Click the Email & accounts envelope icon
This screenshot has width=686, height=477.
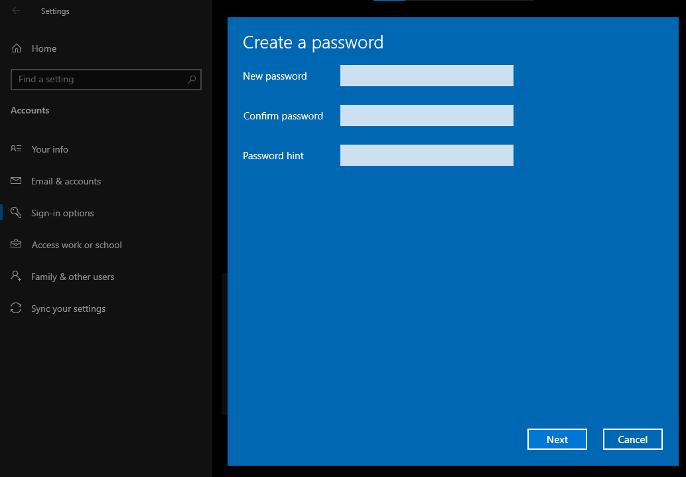[x=17, y=181]
